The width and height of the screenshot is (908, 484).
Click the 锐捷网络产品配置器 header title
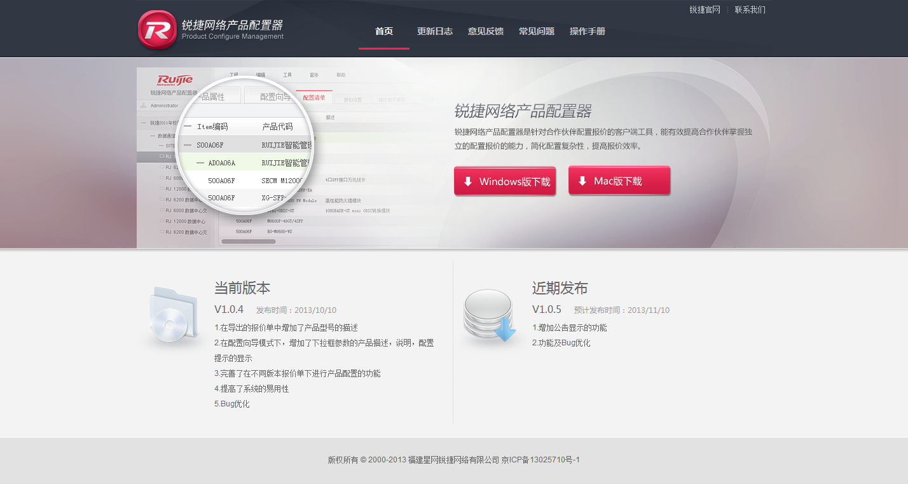coord(232,25)
